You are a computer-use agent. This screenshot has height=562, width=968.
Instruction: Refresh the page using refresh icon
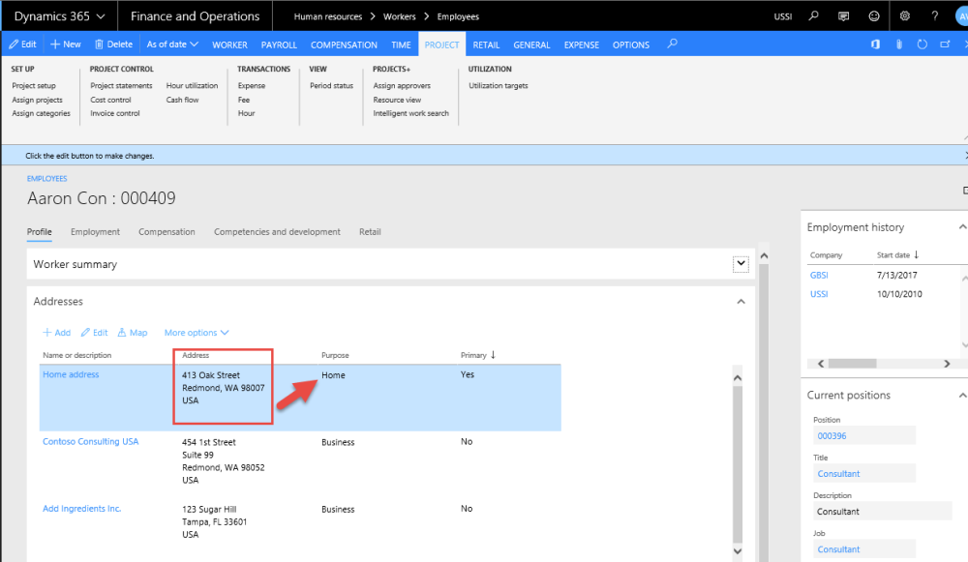922,44
